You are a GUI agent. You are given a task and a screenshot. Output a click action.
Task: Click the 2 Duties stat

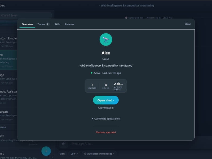click(92, 86)
